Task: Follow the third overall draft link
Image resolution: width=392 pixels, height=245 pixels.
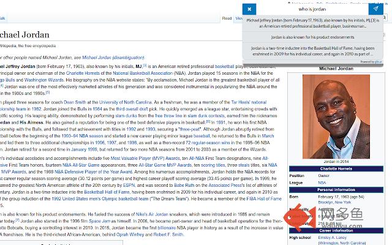Action: (132, 109)
